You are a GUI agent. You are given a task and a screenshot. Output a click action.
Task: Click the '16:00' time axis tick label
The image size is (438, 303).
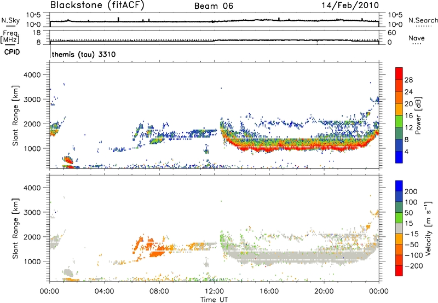coord(269,292)
